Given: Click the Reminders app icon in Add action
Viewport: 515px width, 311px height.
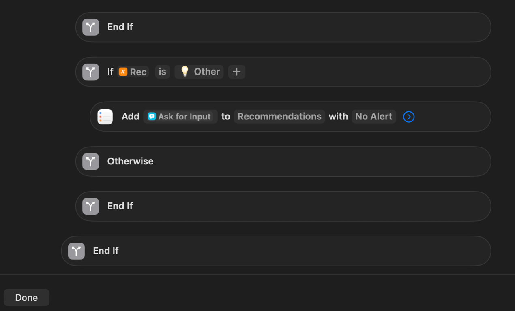Looking at the screenshot, I should (105, 117).
